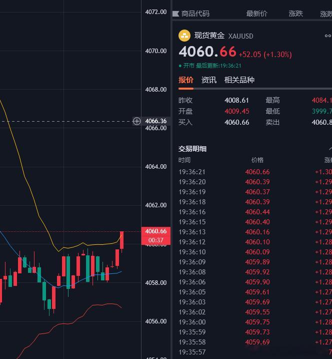Click the 买入 value 4060.66

point(236,122)
